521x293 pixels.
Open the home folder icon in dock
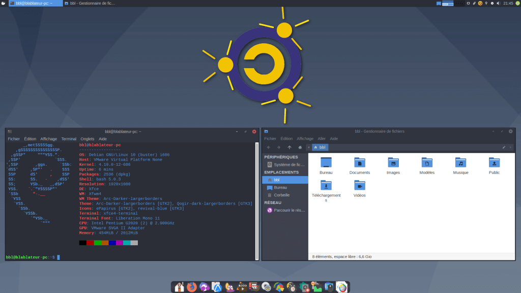(180, 287)
